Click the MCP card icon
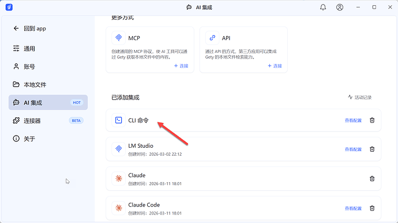This screenshot has height=223, width=398. tap(119, 38)
